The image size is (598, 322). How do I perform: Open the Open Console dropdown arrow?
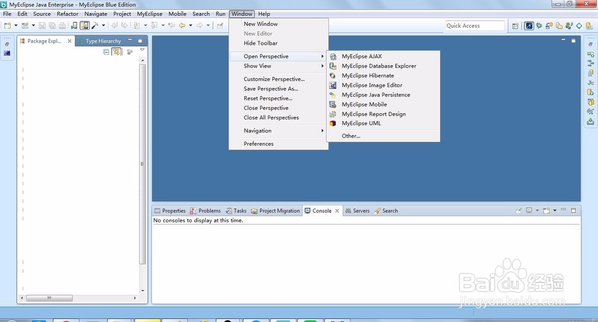(x=555, y=210)
